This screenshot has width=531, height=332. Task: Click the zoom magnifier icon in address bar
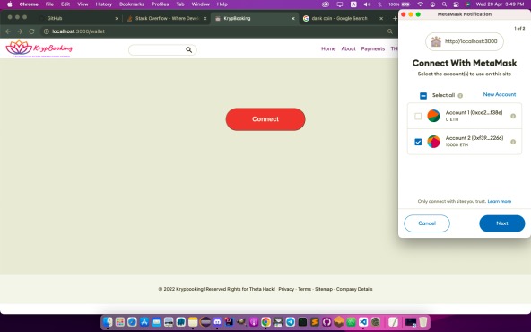click(390, 31)
